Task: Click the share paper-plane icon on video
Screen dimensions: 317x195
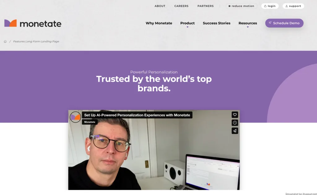Action: pyautogui.click(x=235, y=131)
